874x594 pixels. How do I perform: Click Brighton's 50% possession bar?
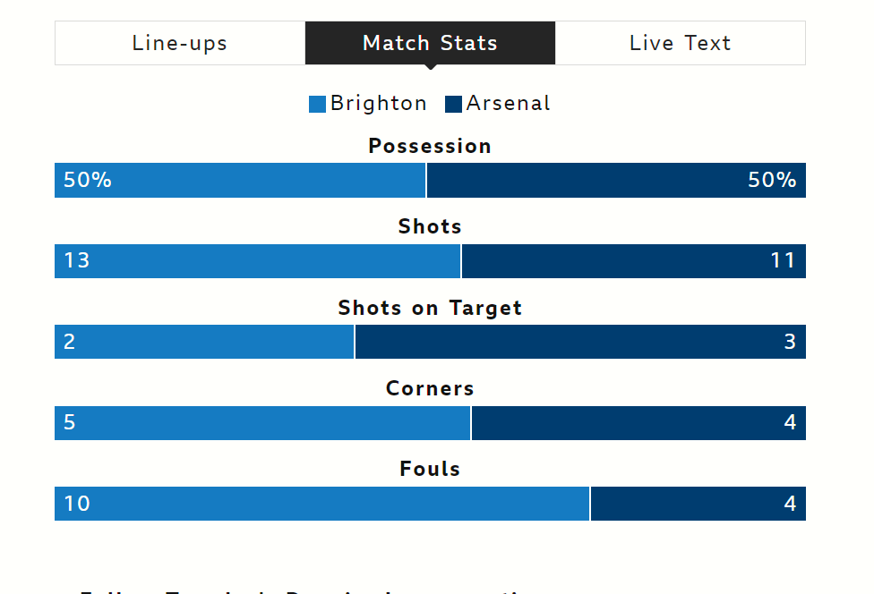(240, 181)
